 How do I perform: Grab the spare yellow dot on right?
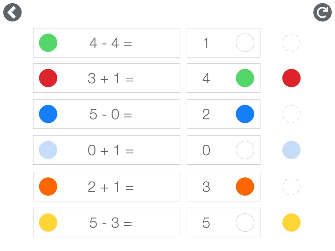click(x=291, y=223)
